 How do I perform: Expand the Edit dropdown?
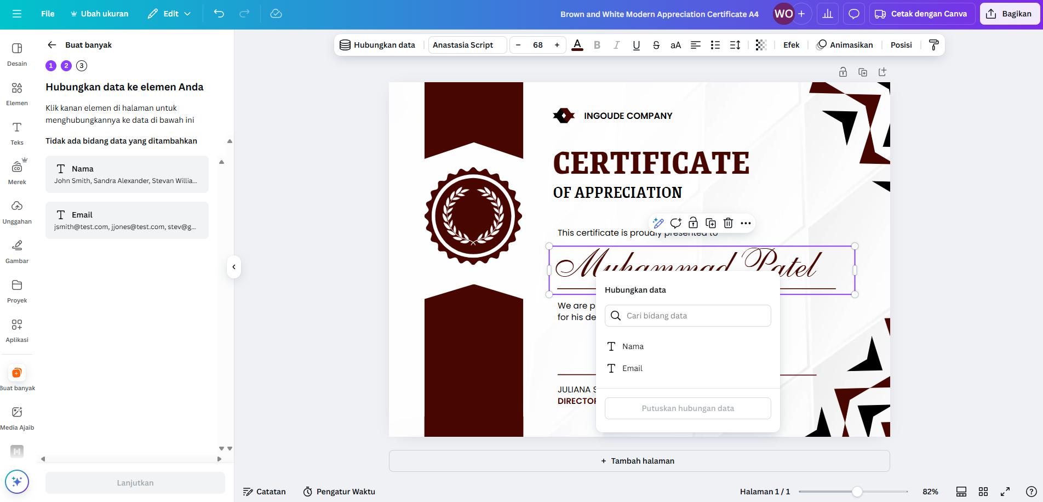[x=169, y=13]
